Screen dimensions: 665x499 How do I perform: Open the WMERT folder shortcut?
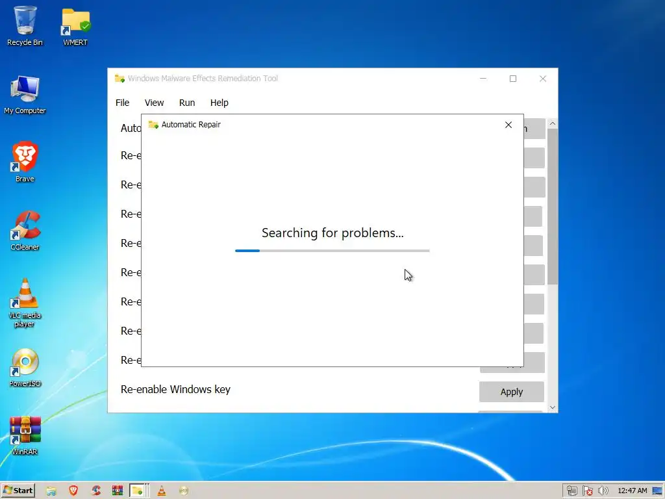[x=75, y=26]
